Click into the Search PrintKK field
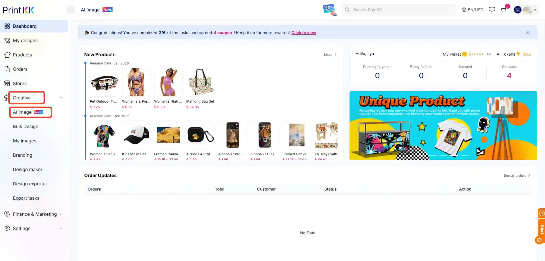 (399, 10)
